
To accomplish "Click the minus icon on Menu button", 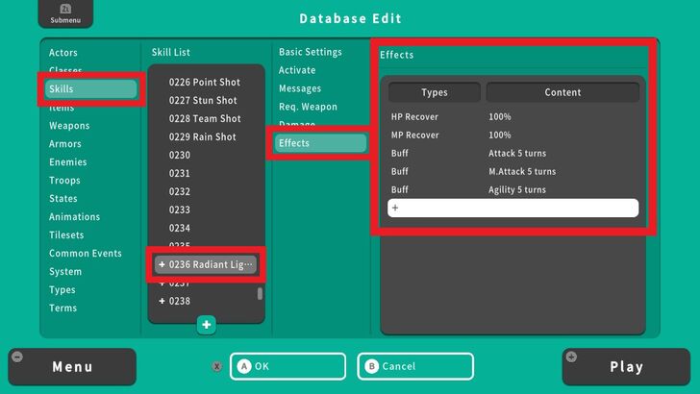I will tap(16, 357).
